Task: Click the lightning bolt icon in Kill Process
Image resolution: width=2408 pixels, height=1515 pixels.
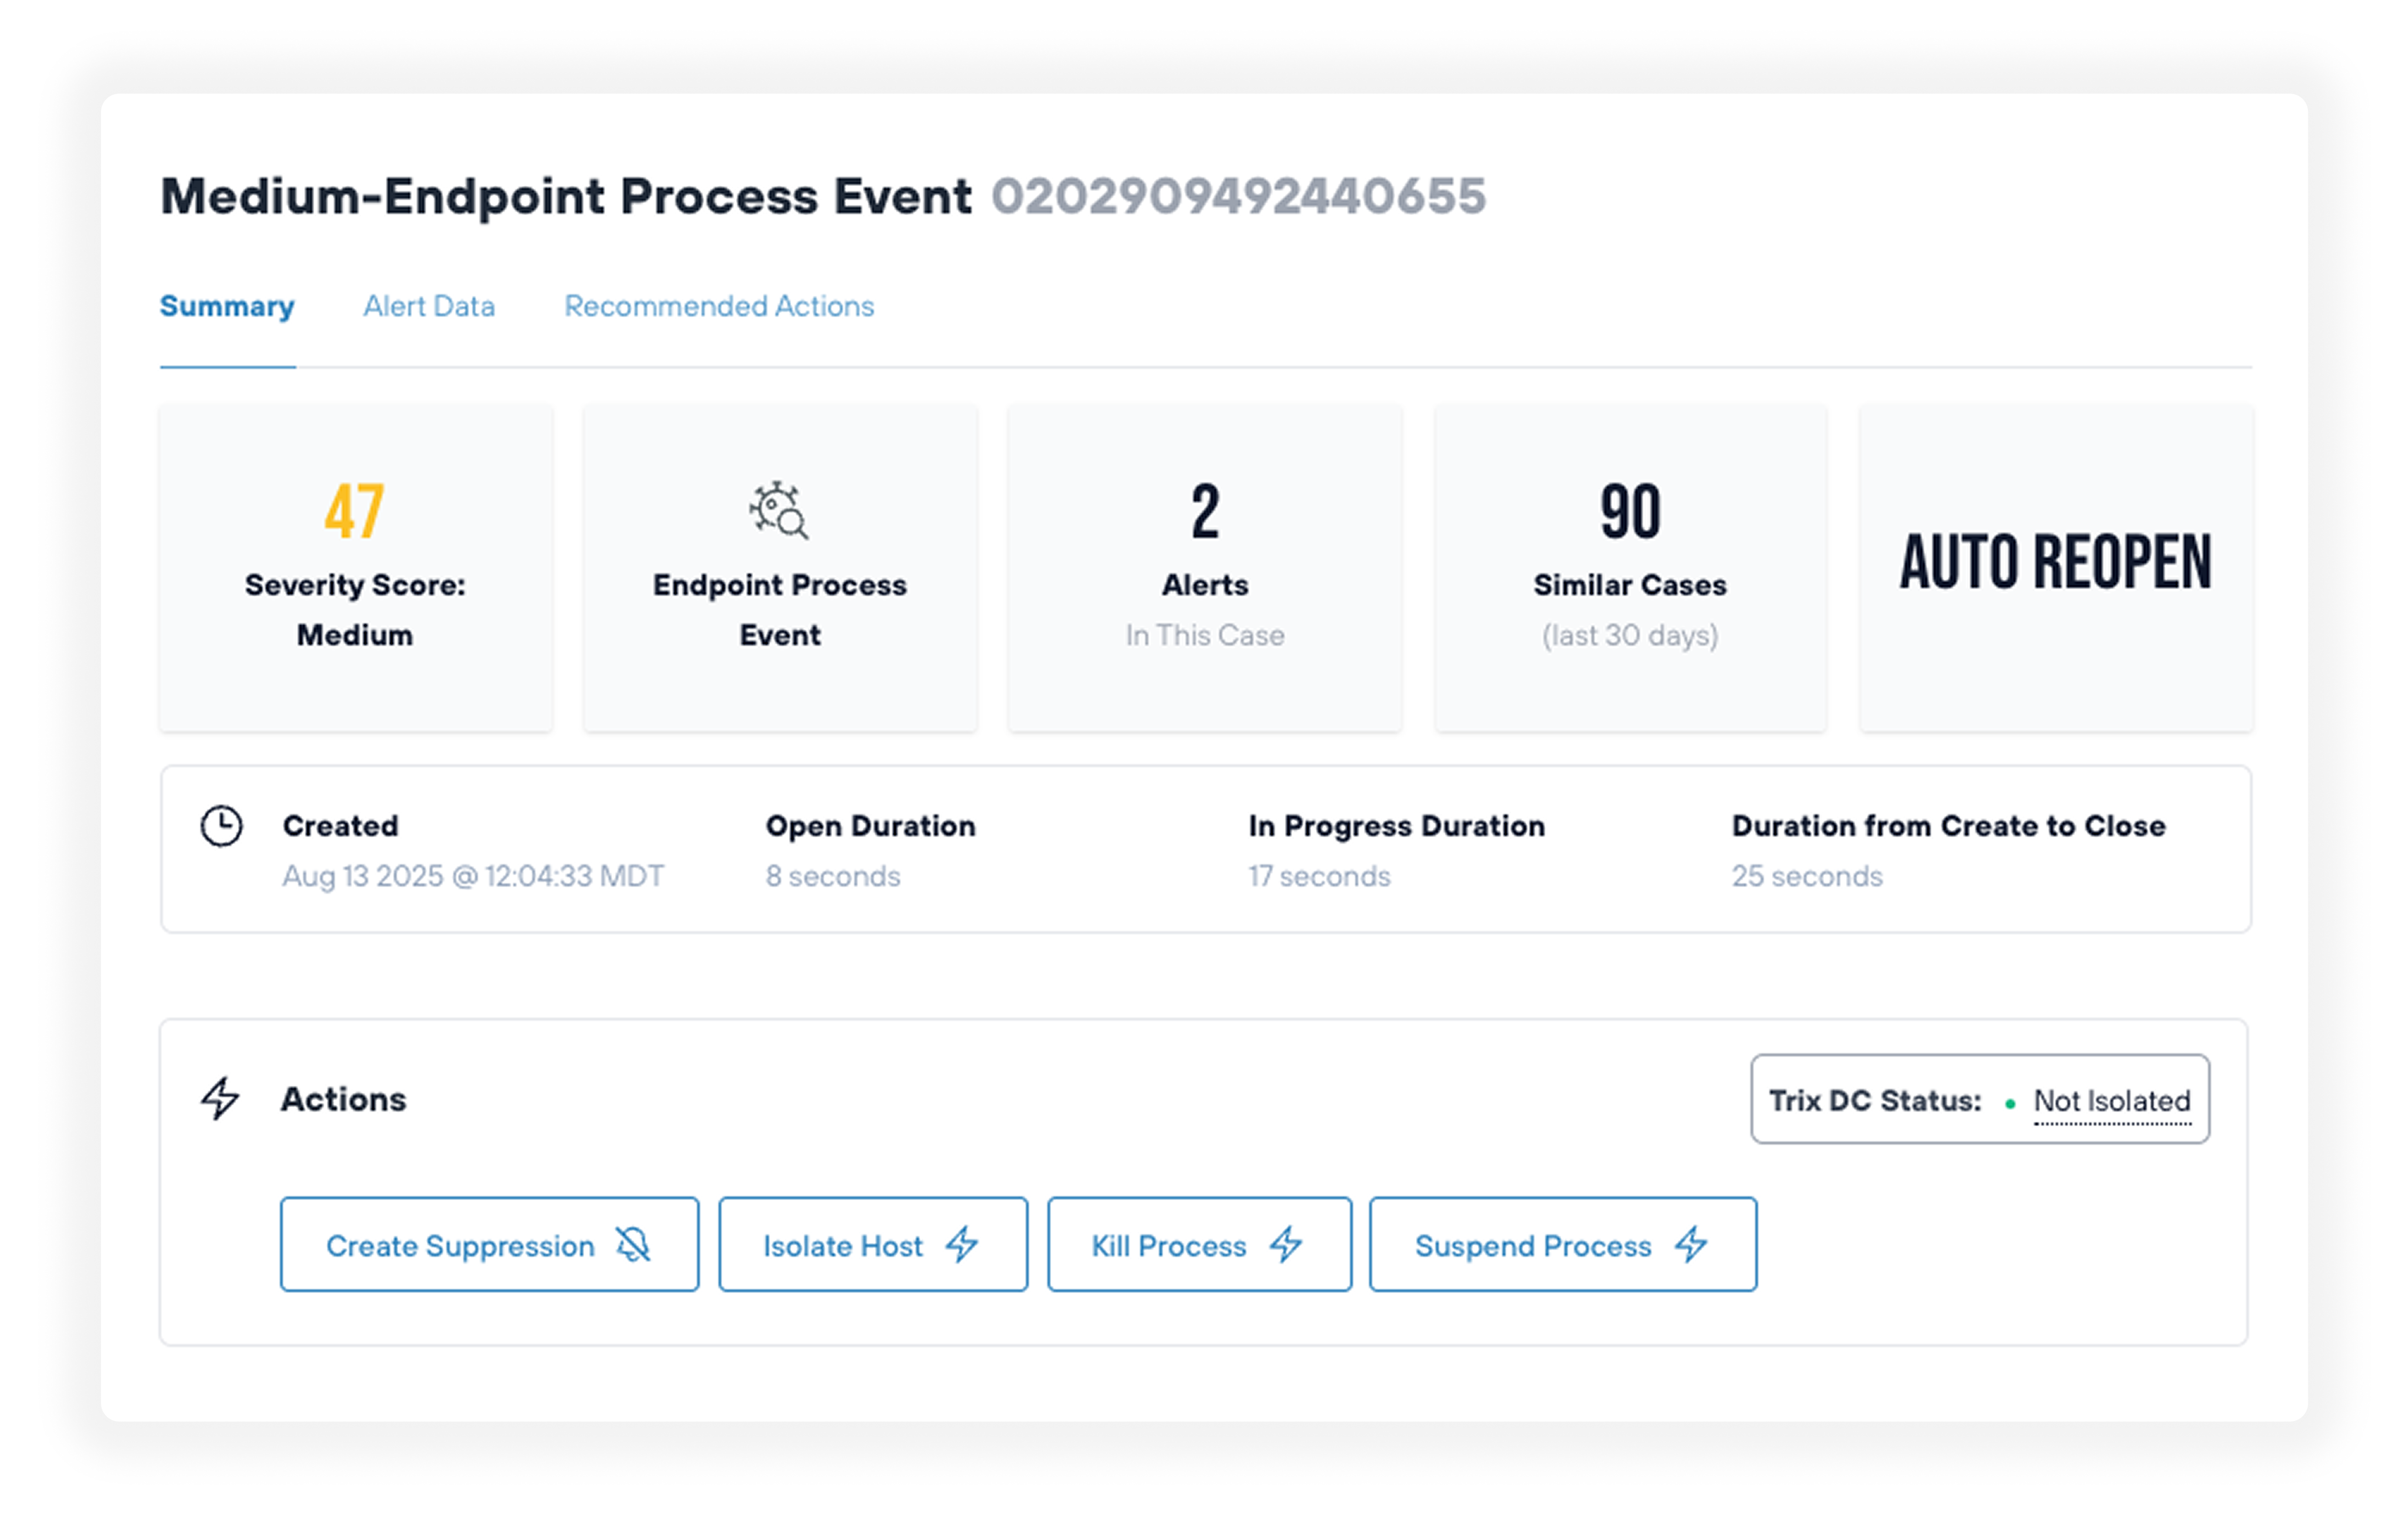Action: pyautogui.click(x=1286, y=1245)
